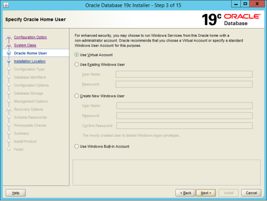Click the Installation Location step bullet icon
The height and width of the screenshot is (201, 267).
tap(9, 61)
